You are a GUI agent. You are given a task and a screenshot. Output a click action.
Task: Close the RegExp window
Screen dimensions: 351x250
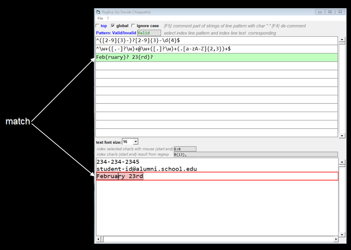click(340, 12)
